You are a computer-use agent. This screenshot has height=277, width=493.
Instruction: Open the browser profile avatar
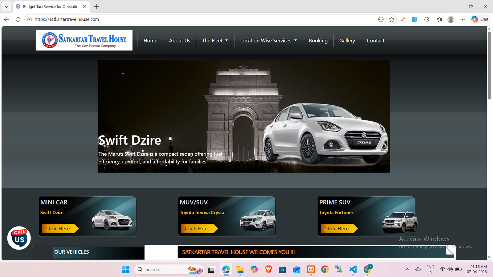pos(451,19)
